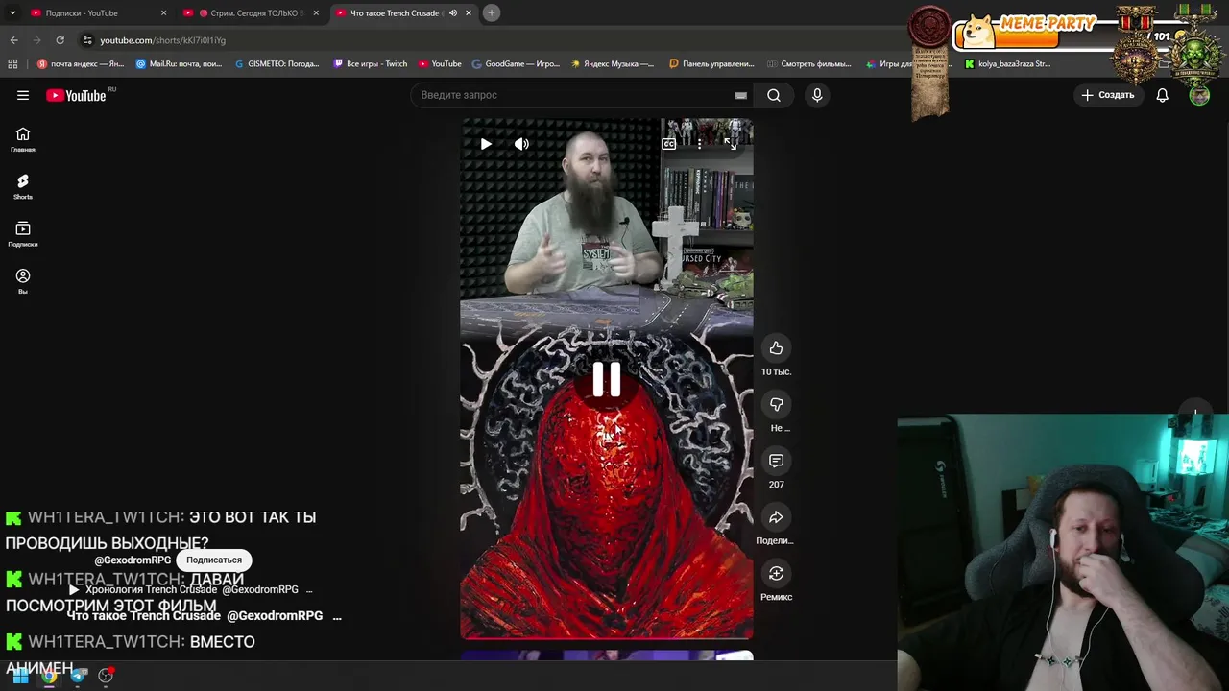Go back in browser history
1229x691 pixels.
click(x=13, y=40)
